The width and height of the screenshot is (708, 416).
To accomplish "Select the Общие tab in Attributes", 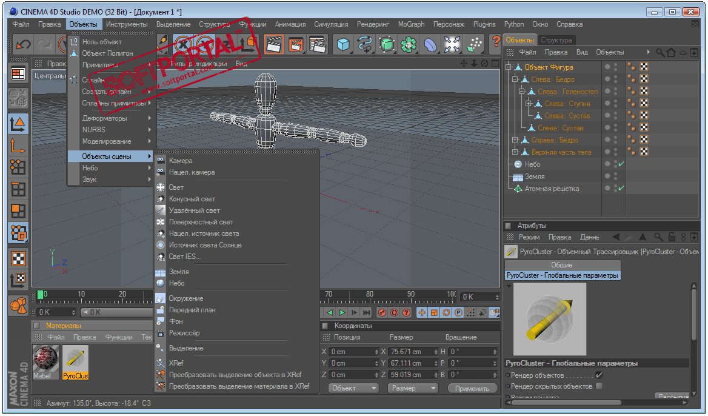I will coord(562,264).
